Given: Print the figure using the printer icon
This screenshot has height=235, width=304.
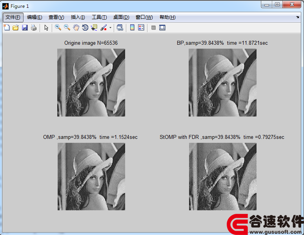Looking at the screenshot, I should click(x=34, y=27).
